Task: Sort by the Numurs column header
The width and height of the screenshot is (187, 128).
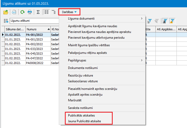Action: (38, 29)
